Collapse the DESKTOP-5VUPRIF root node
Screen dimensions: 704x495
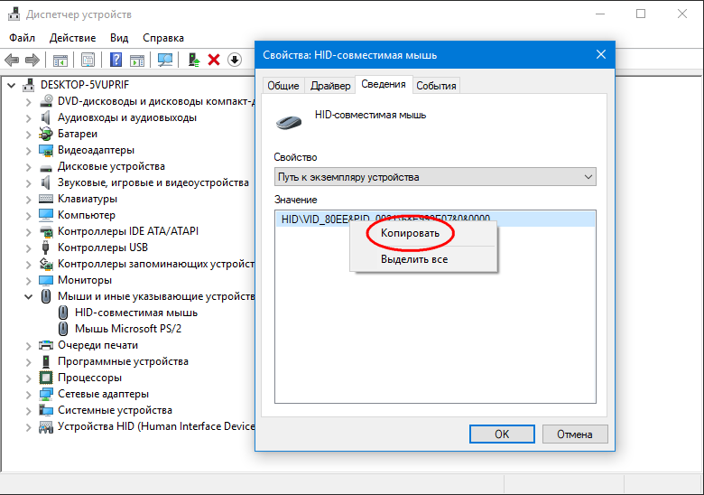(11, 85)
